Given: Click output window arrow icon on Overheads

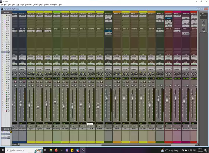Looking at the screenshot, I should (x=111, y=126).
